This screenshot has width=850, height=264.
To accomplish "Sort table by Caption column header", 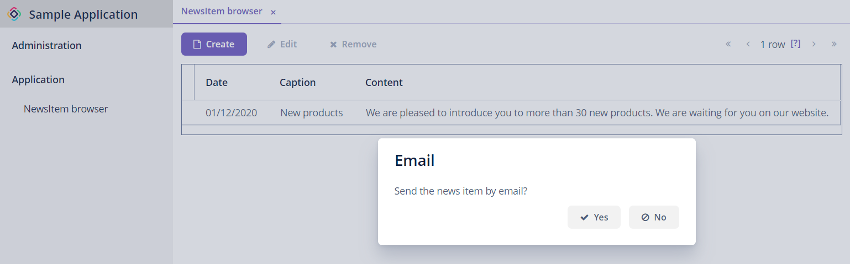I will (297, 83).
